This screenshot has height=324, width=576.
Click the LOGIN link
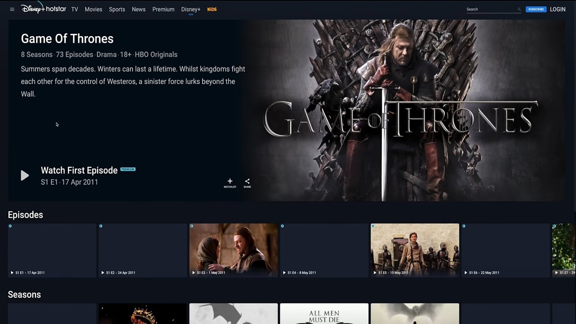558,9
